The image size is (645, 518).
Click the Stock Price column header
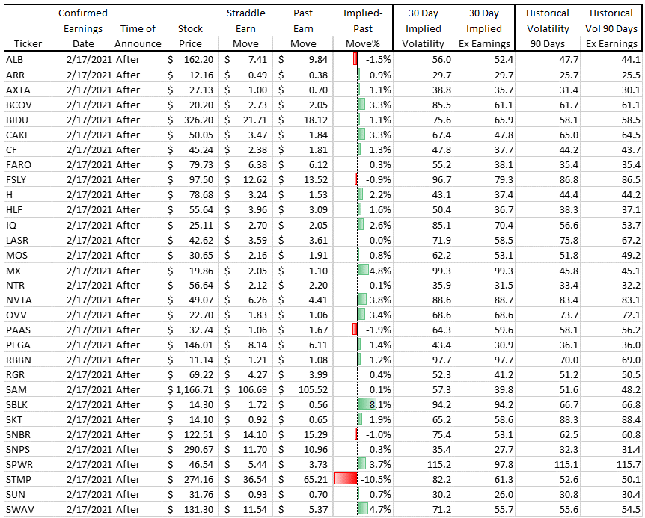(x=190, y=36)
